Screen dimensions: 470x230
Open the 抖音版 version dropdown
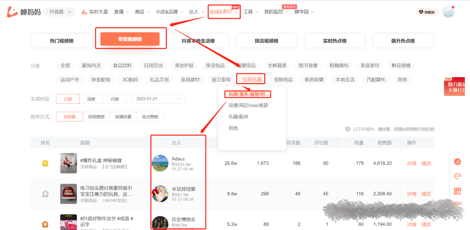(60, 12)
